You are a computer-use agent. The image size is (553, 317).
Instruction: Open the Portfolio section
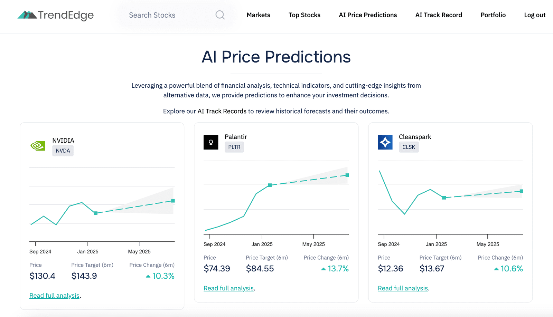coord(493,15)
